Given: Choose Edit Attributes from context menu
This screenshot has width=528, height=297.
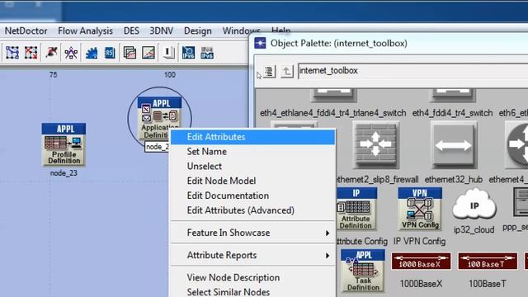Looking at the screenshot, I should (x=253, y=137).
